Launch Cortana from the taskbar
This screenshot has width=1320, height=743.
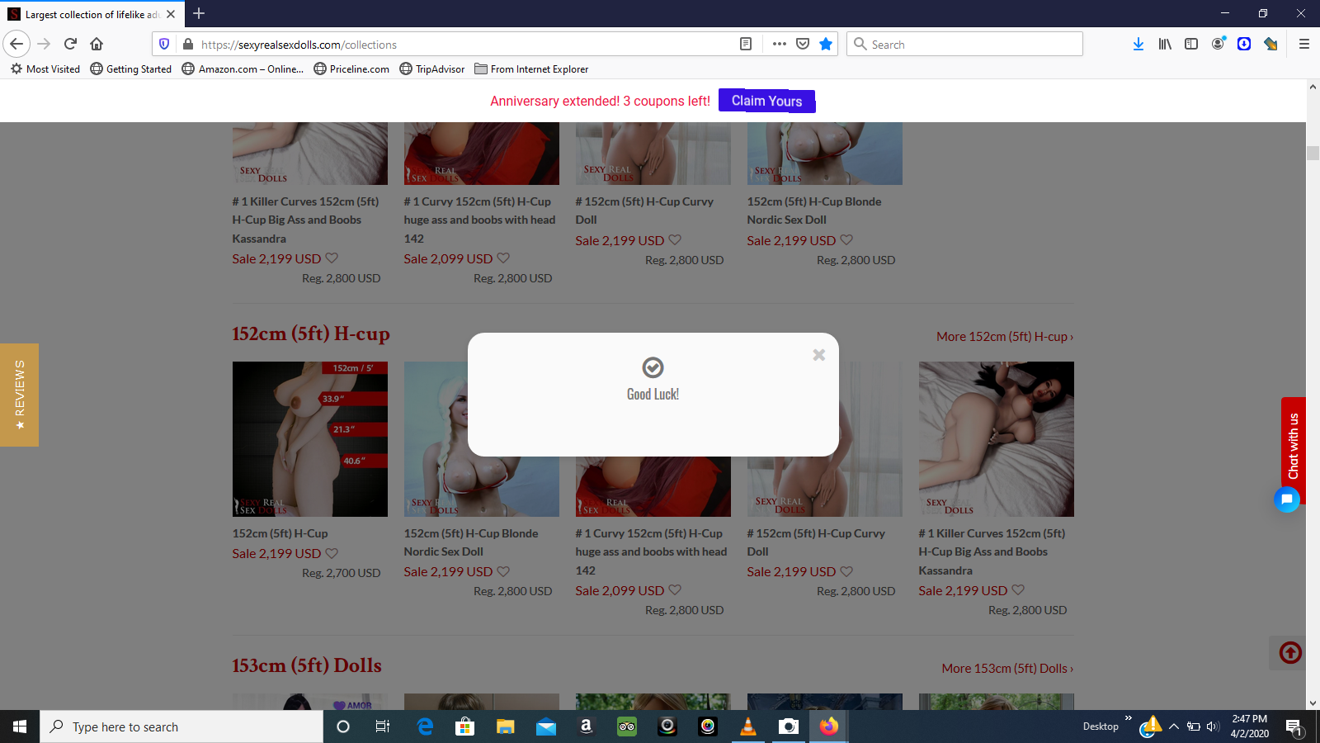tap(343, 726)
